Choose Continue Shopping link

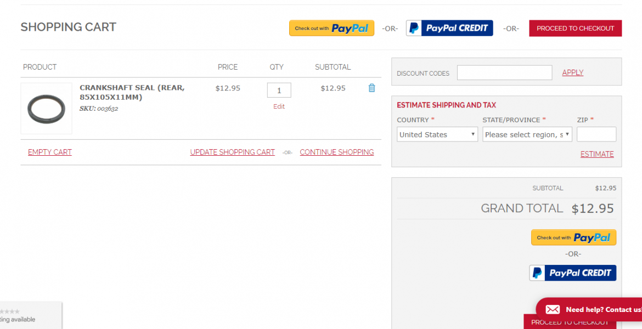(336, 152)
